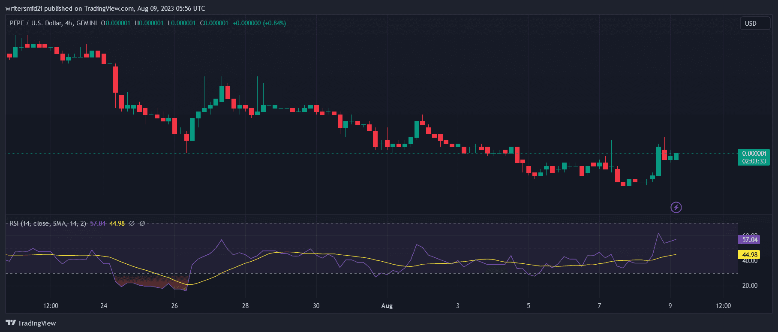The width and height of the screenshot is (778, 332).
Task: Click the 20.00 RSI axis label
Action: [750, 286]
